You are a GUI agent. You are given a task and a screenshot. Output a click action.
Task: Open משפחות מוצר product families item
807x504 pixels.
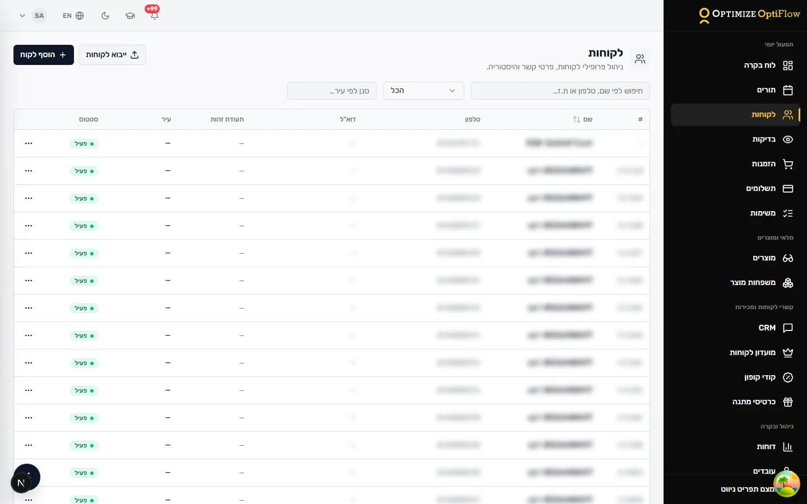735,283
